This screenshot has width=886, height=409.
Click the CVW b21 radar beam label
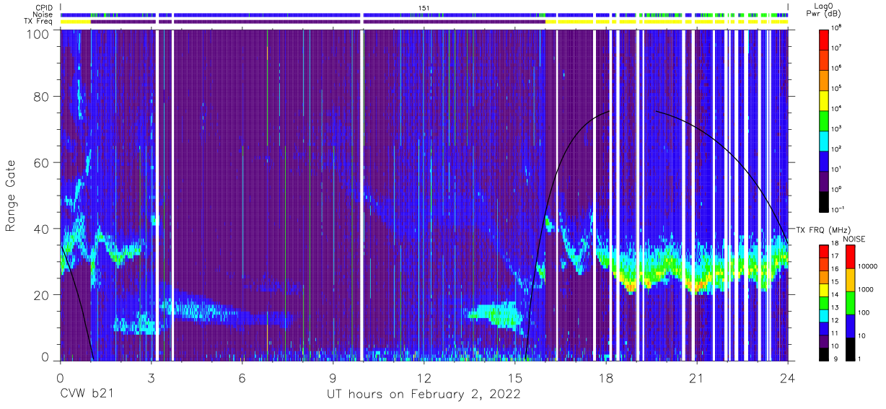(87, 394)
